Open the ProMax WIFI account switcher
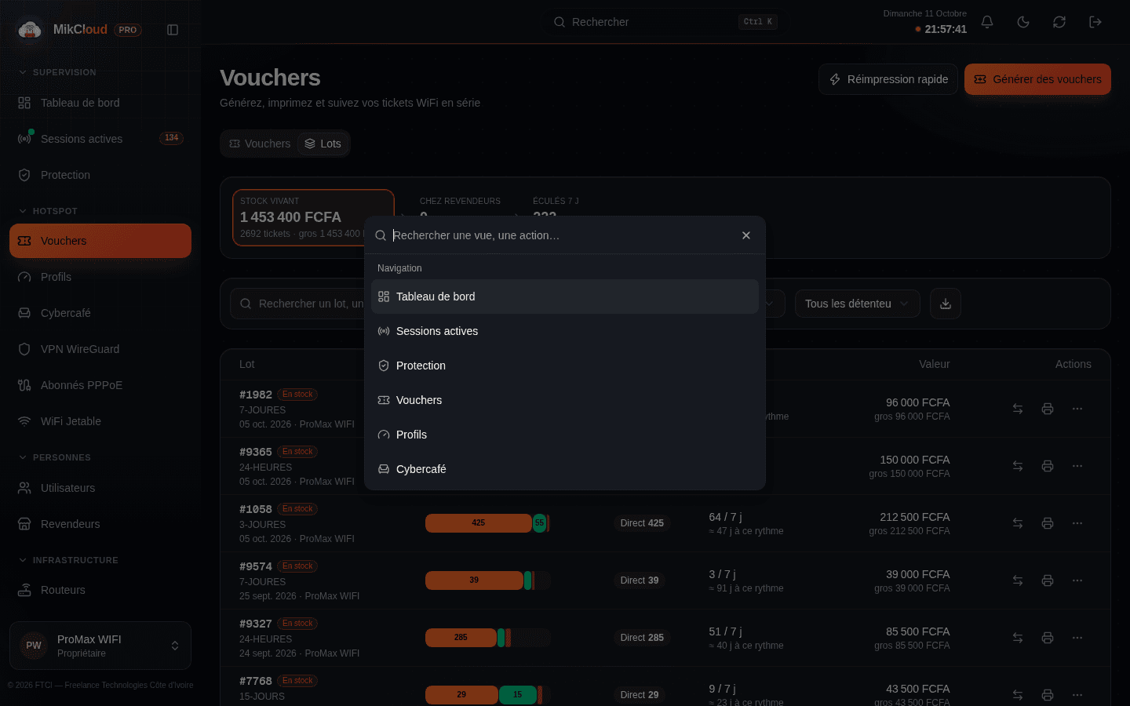This screenshot has height=706, width=1130. [x=100, y=646]
